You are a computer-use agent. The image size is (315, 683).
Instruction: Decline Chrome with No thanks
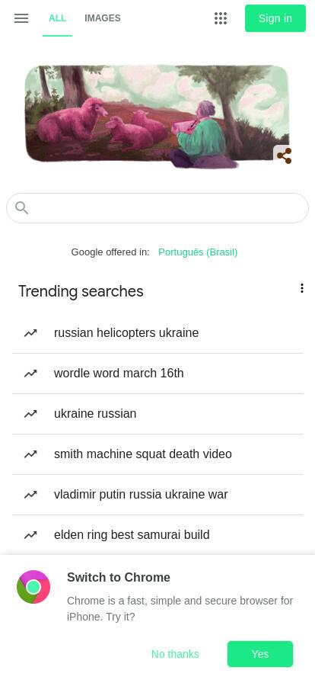click(x=175, y=654)
